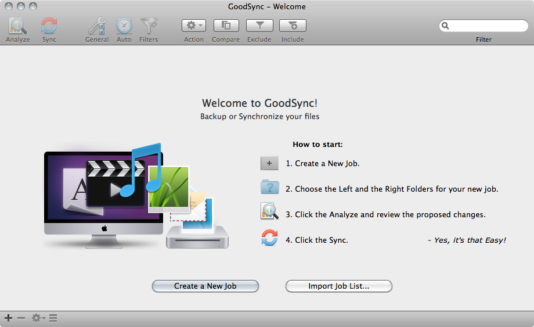534x327 pixels.
Task: Click the folder question-mark icon in step 2
Action: (x=270, y=186)
